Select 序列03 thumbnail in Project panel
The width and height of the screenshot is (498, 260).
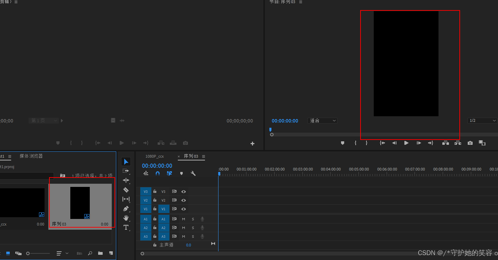80,203
